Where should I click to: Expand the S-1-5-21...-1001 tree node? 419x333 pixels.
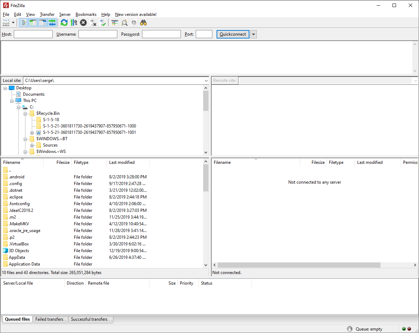click(32, 133)
